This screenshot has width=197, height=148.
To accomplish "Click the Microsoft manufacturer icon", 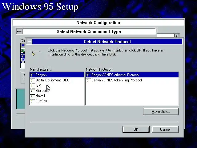I will click(32, 90).
